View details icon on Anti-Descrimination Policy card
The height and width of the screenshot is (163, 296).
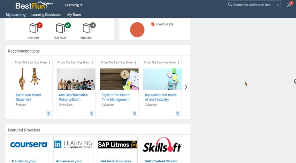pyautogui.click(x=91, y=113)
